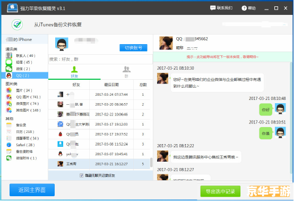Click the timestamp 2017-03-21 08:12:22
This screenshot has height=201, width=294.
point(176,146)
